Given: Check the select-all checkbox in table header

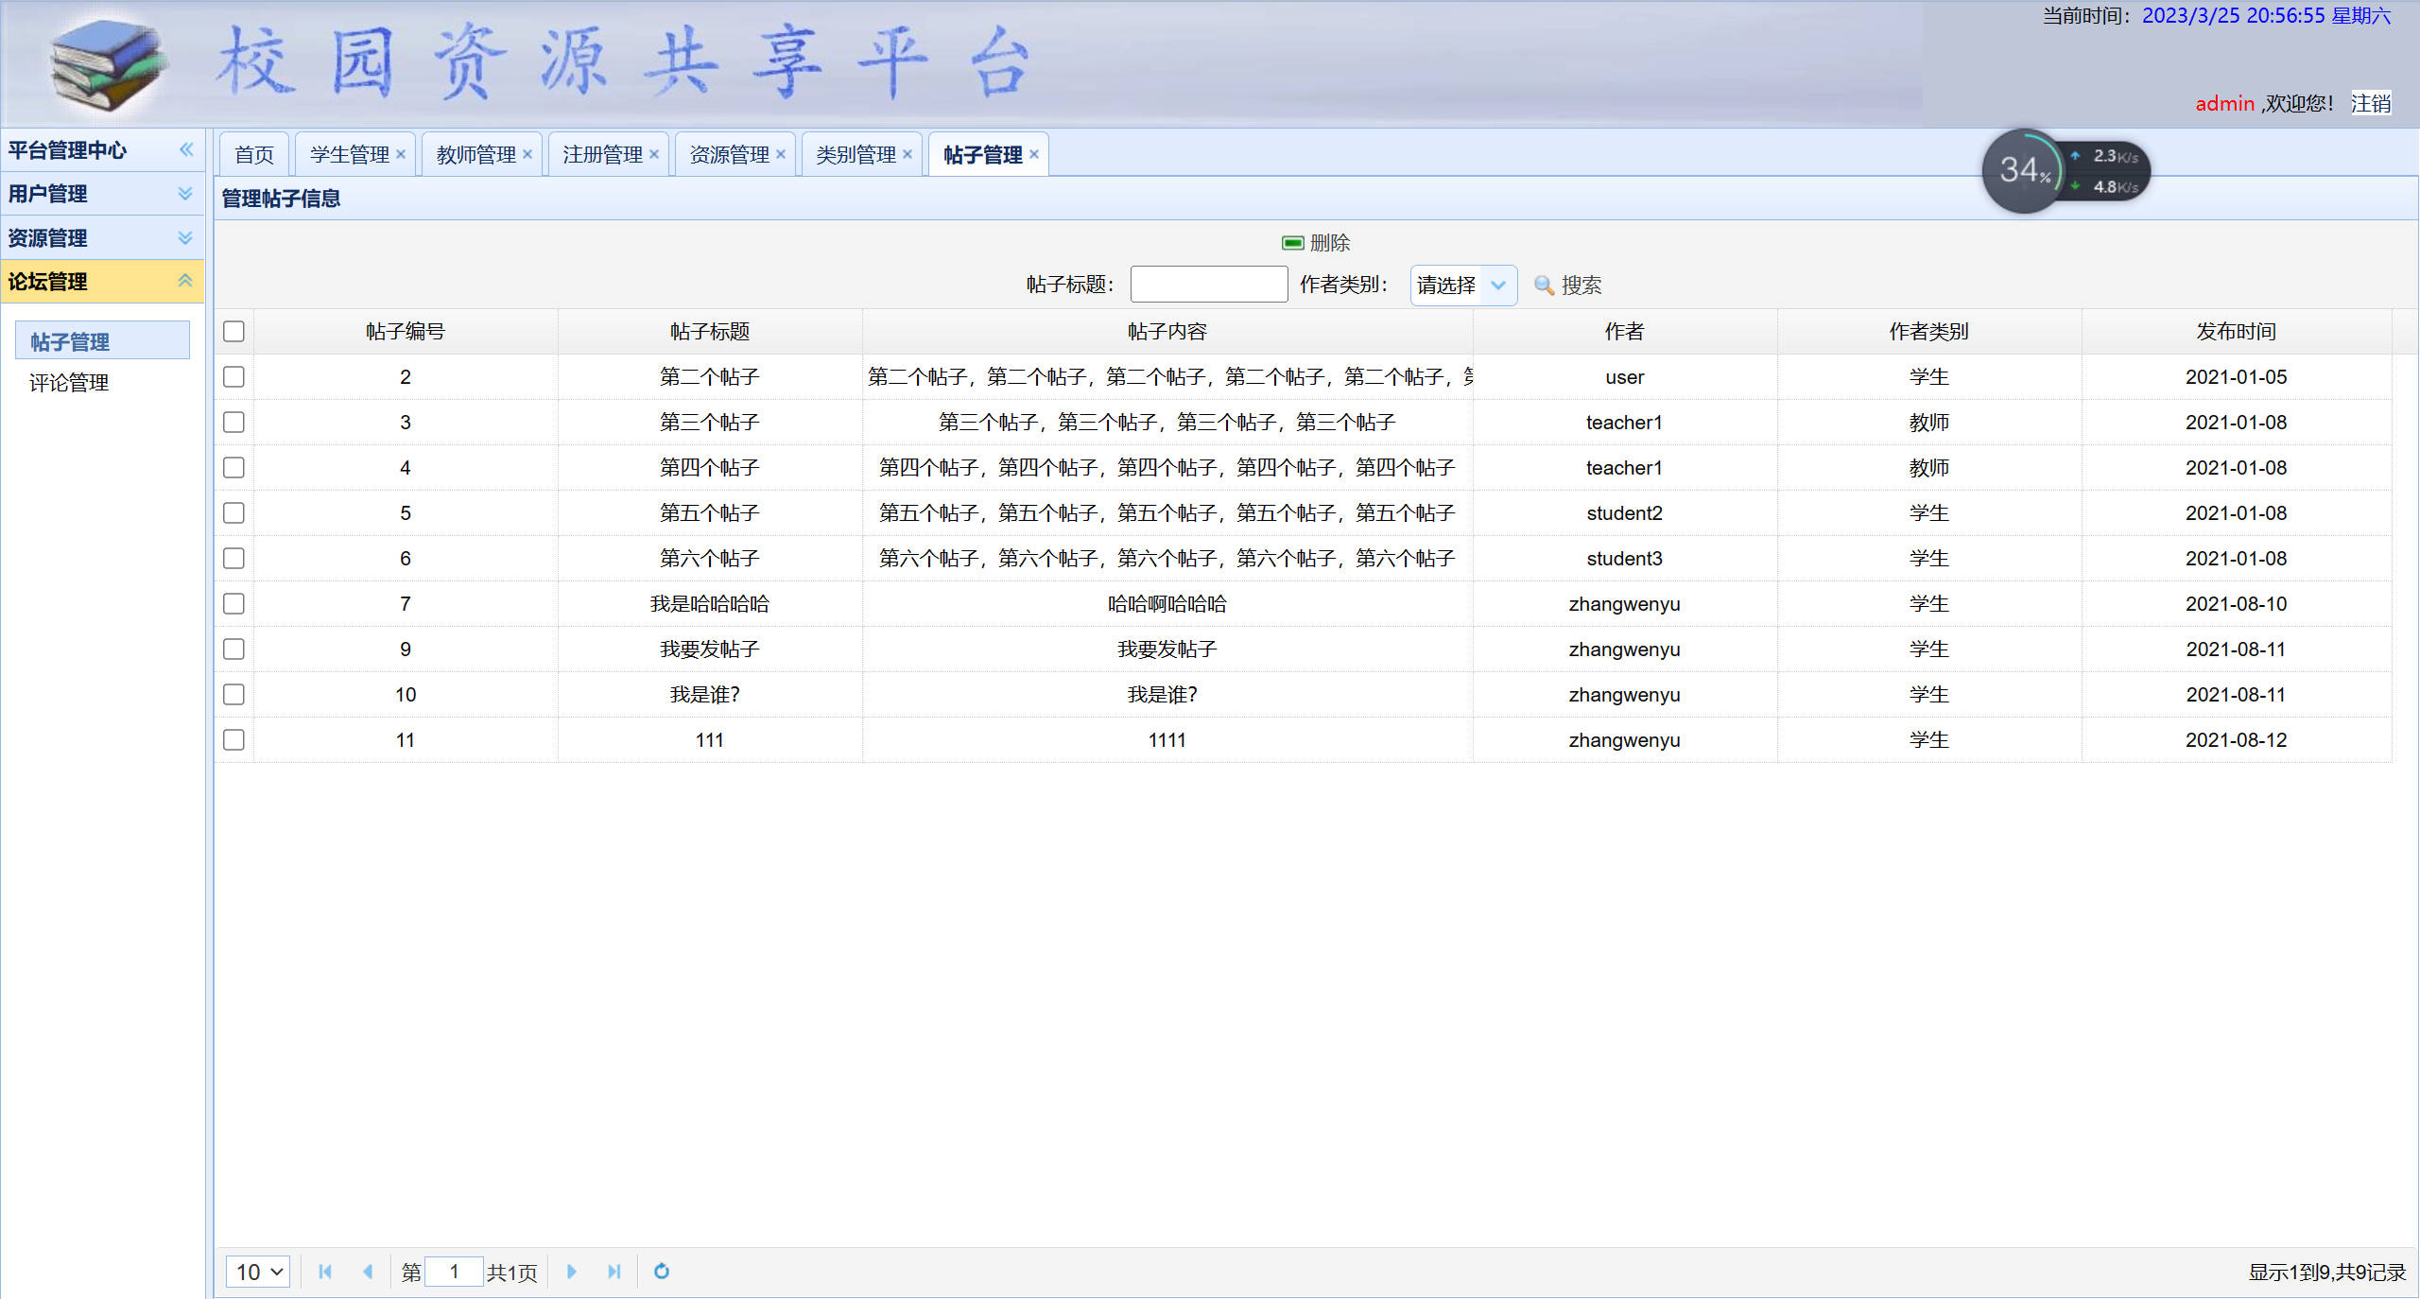Looking at the screenshot, I should coord(233,331).
